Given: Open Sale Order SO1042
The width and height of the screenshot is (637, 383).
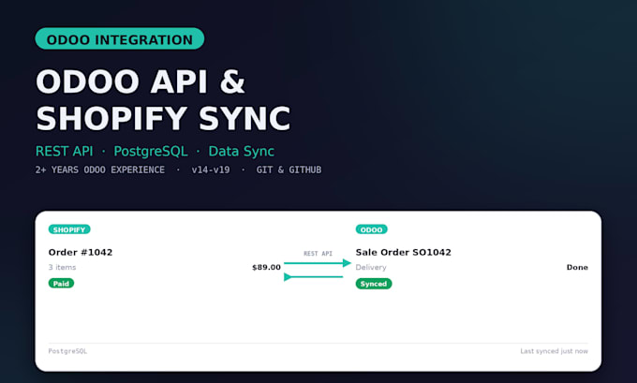Looking at the screenshot, I should (x=404, y=252).
